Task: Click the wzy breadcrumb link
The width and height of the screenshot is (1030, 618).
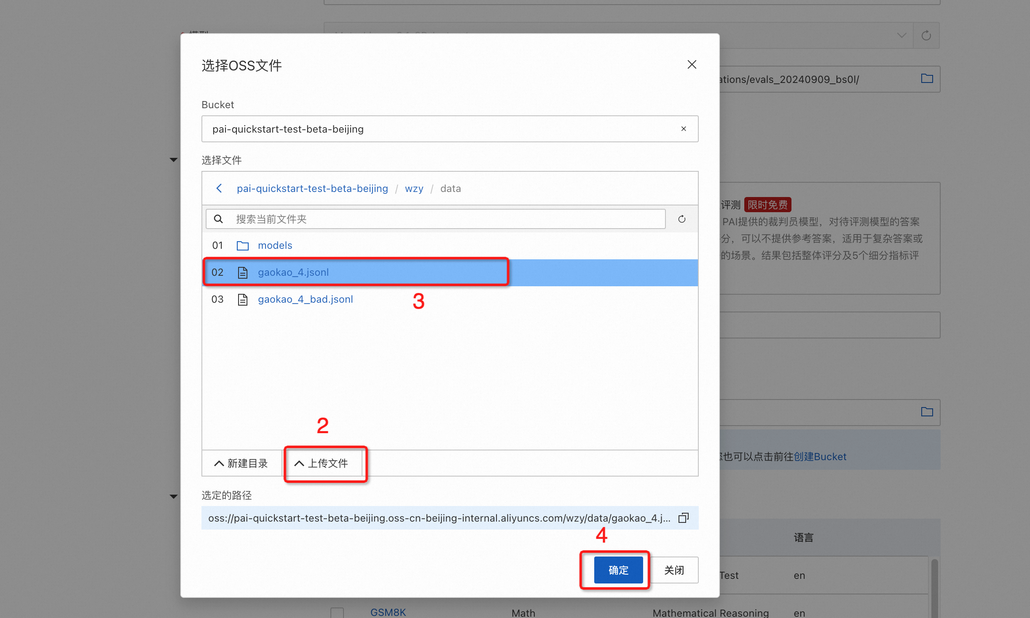Action: [x=413, y=188]
